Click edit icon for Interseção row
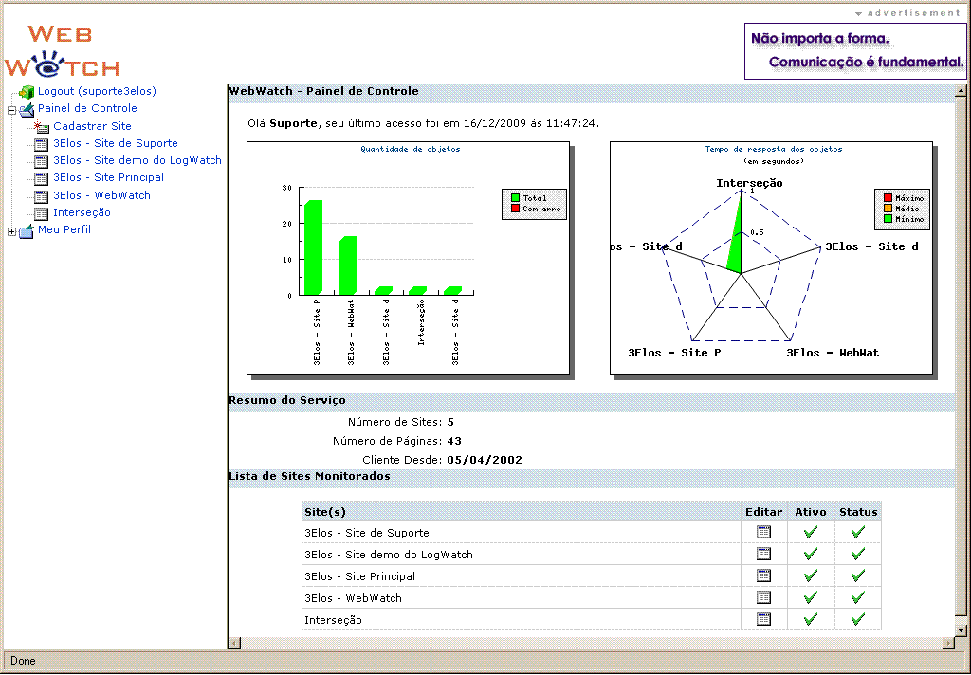This screenshot has height=675, width=971. pyautogui.click(x=763, y=620)
